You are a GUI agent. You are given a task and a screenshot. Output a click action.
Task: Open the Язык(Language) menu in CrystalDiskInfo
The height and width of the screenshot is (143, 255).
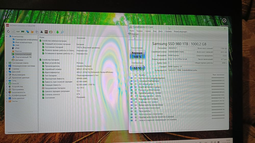coord(180,31)
